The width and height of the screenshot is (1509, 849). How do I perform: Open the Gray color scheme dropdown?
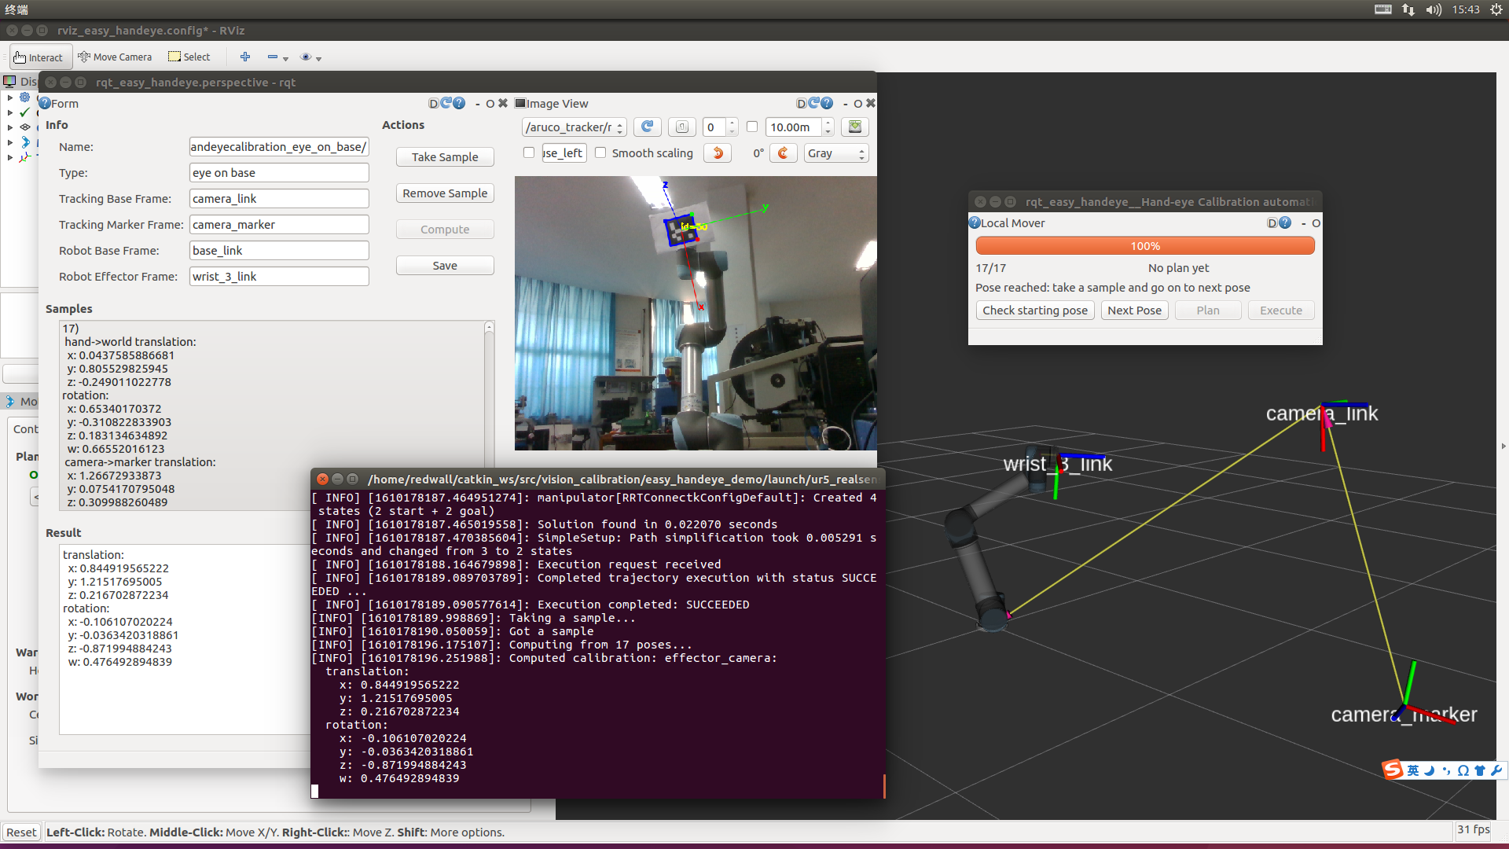pyautogui.click(x=836, y=153)
